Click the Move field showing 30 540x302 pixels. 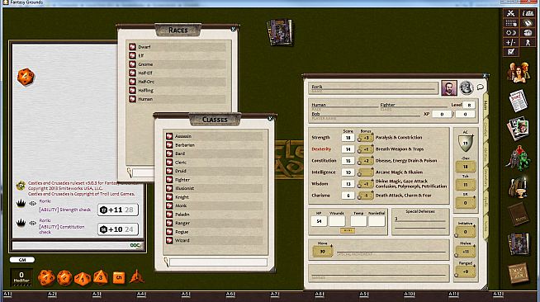(x=322, y=252)
